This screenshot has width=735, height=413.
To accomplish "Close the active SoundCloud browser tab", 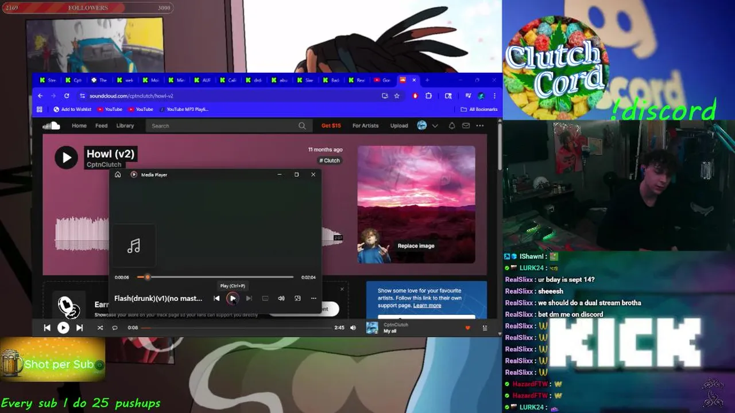I will point(414,80).
